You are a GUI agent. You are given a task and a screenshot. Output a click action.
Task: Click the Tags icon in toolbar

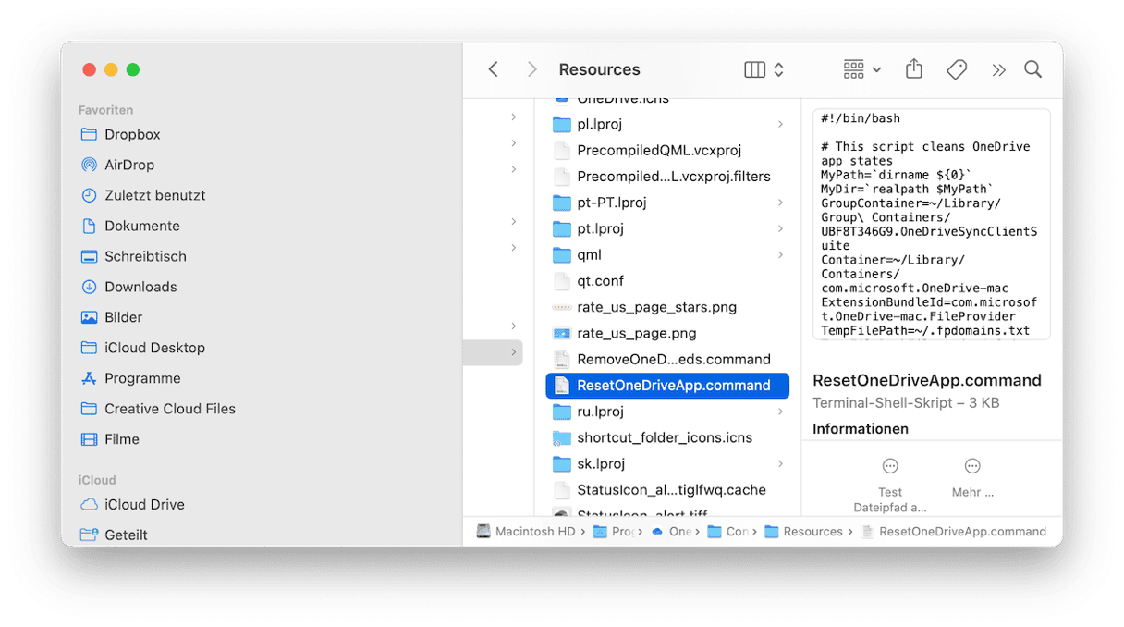tap(957, 69)
